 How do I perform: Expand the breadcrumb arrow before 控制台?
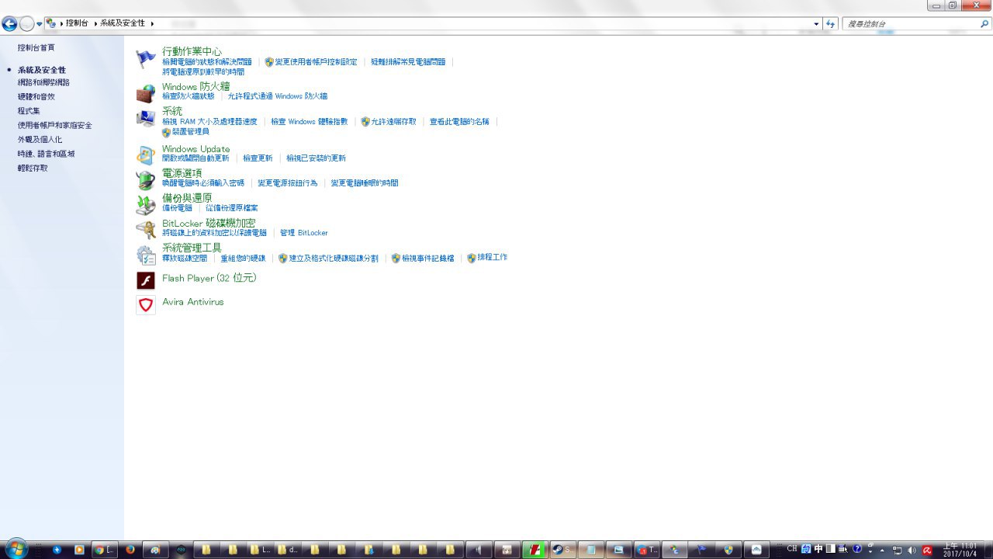tap(61, 24)
